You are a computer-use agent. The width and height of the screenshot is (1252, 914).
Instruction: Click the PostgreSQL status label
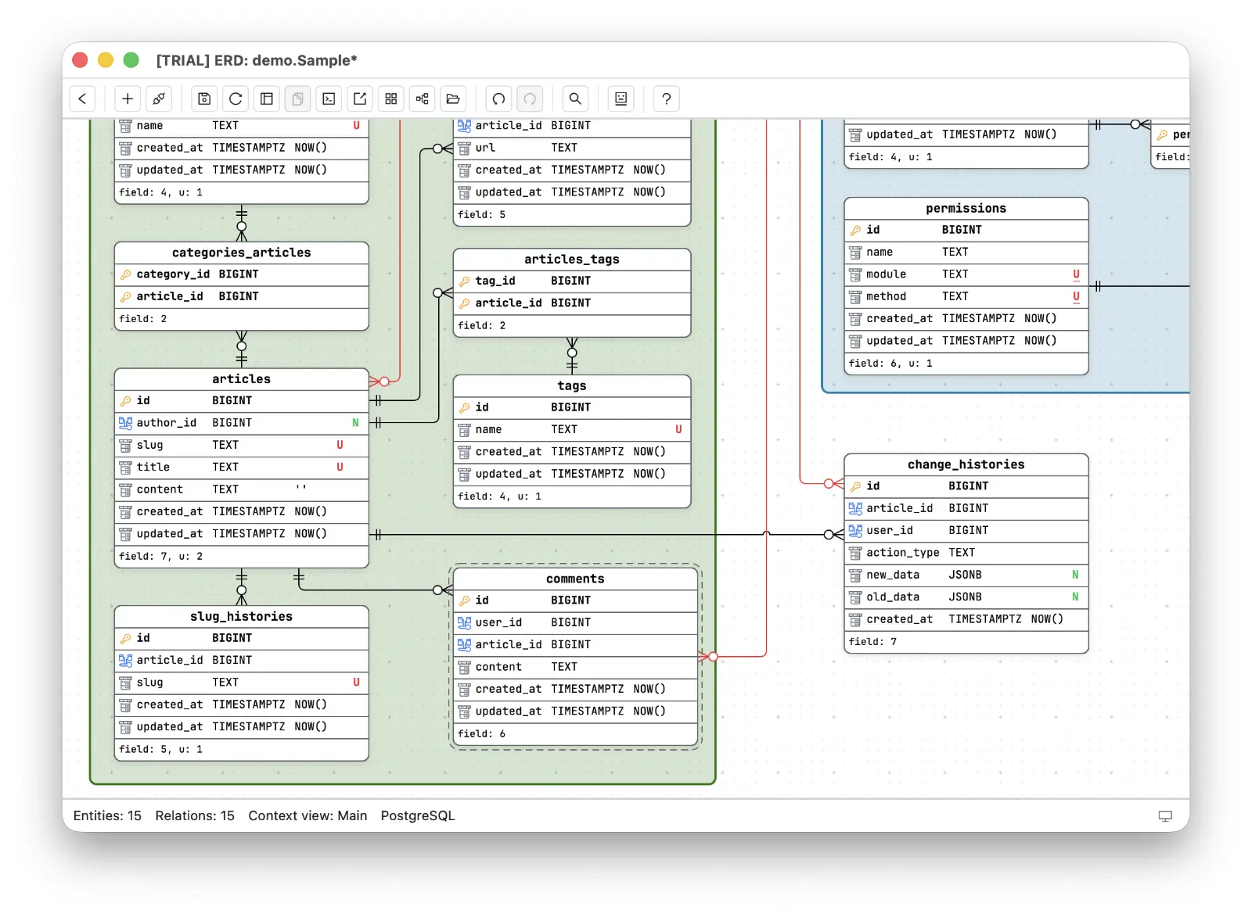(418, 816)
